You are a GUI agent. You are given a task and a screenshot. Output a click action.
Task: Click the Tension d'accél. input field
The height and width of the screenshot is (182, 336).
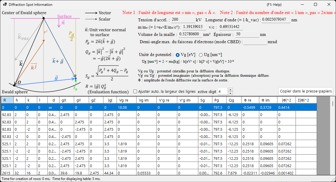(x=183, y=20)
